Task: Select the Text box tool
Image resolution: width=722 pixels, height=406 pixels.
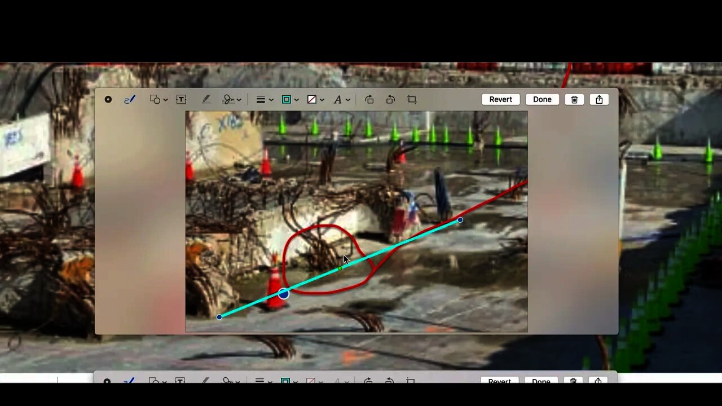Action: click(x=181, y=99)
